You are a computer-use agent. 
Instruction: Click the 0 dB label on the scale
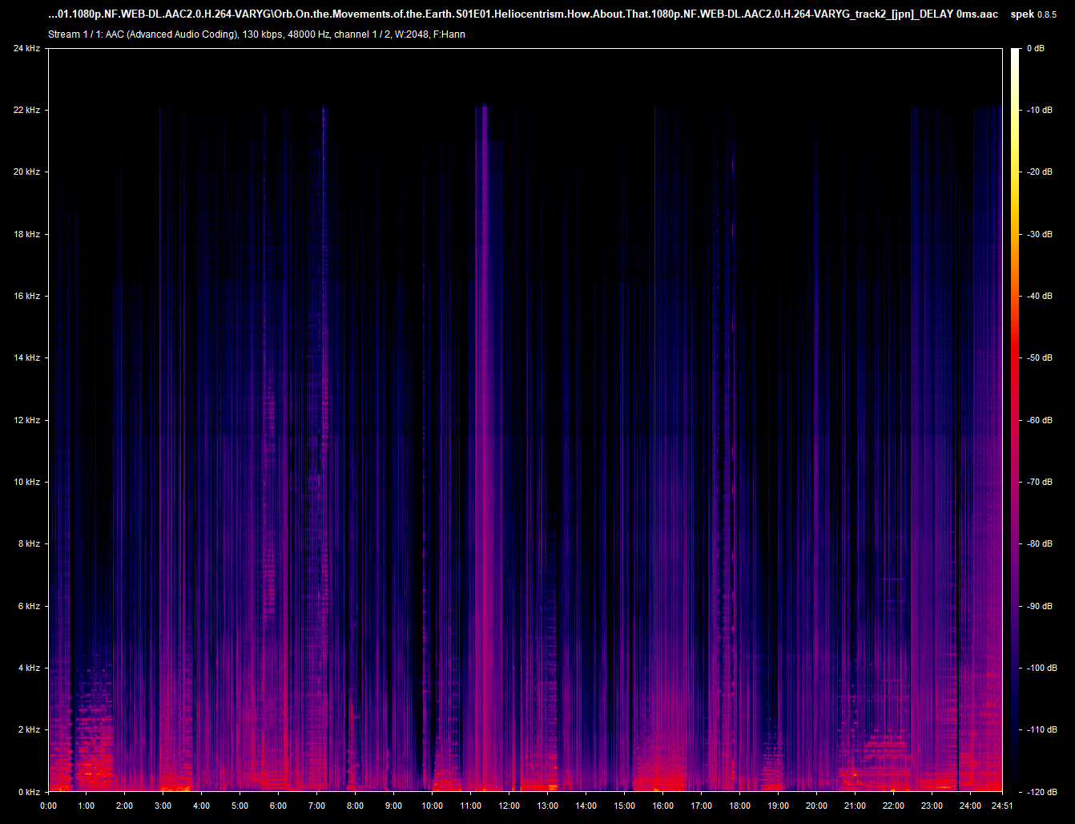tap(1037, 49)
